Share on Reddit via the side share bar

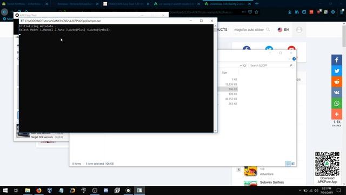tap(337, 82)
